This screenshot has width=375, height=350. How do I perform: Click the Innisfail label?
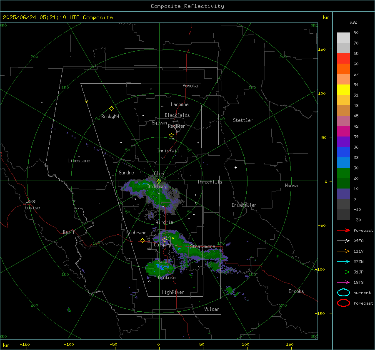[168, 151]
